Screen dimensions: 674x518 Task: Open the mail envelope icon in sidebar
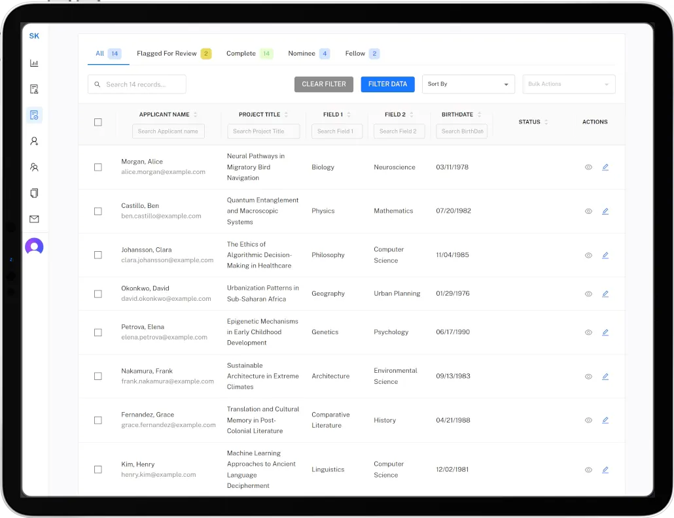point(34,219)
